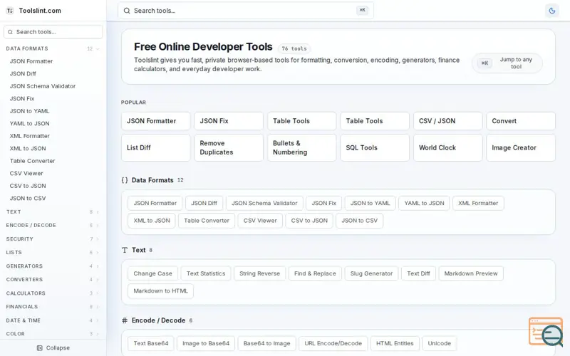Open the Change Case text tool
The image size is (570, 356).
152,273
